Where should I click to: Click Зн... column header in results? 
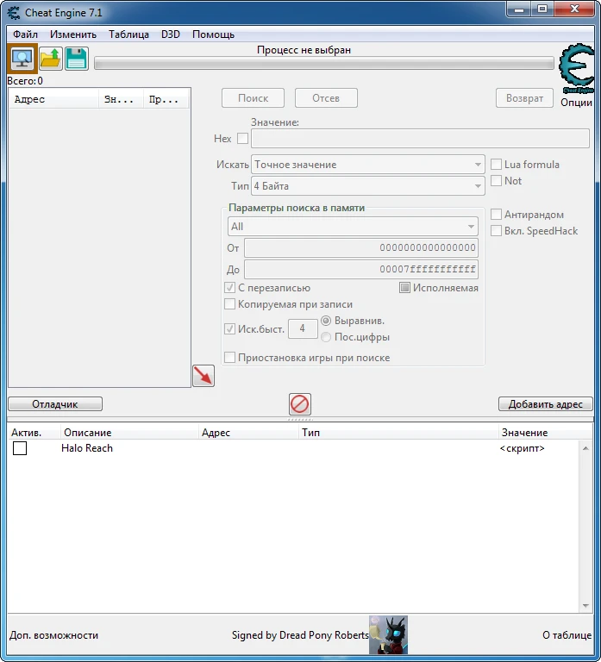tap(122, 99)
